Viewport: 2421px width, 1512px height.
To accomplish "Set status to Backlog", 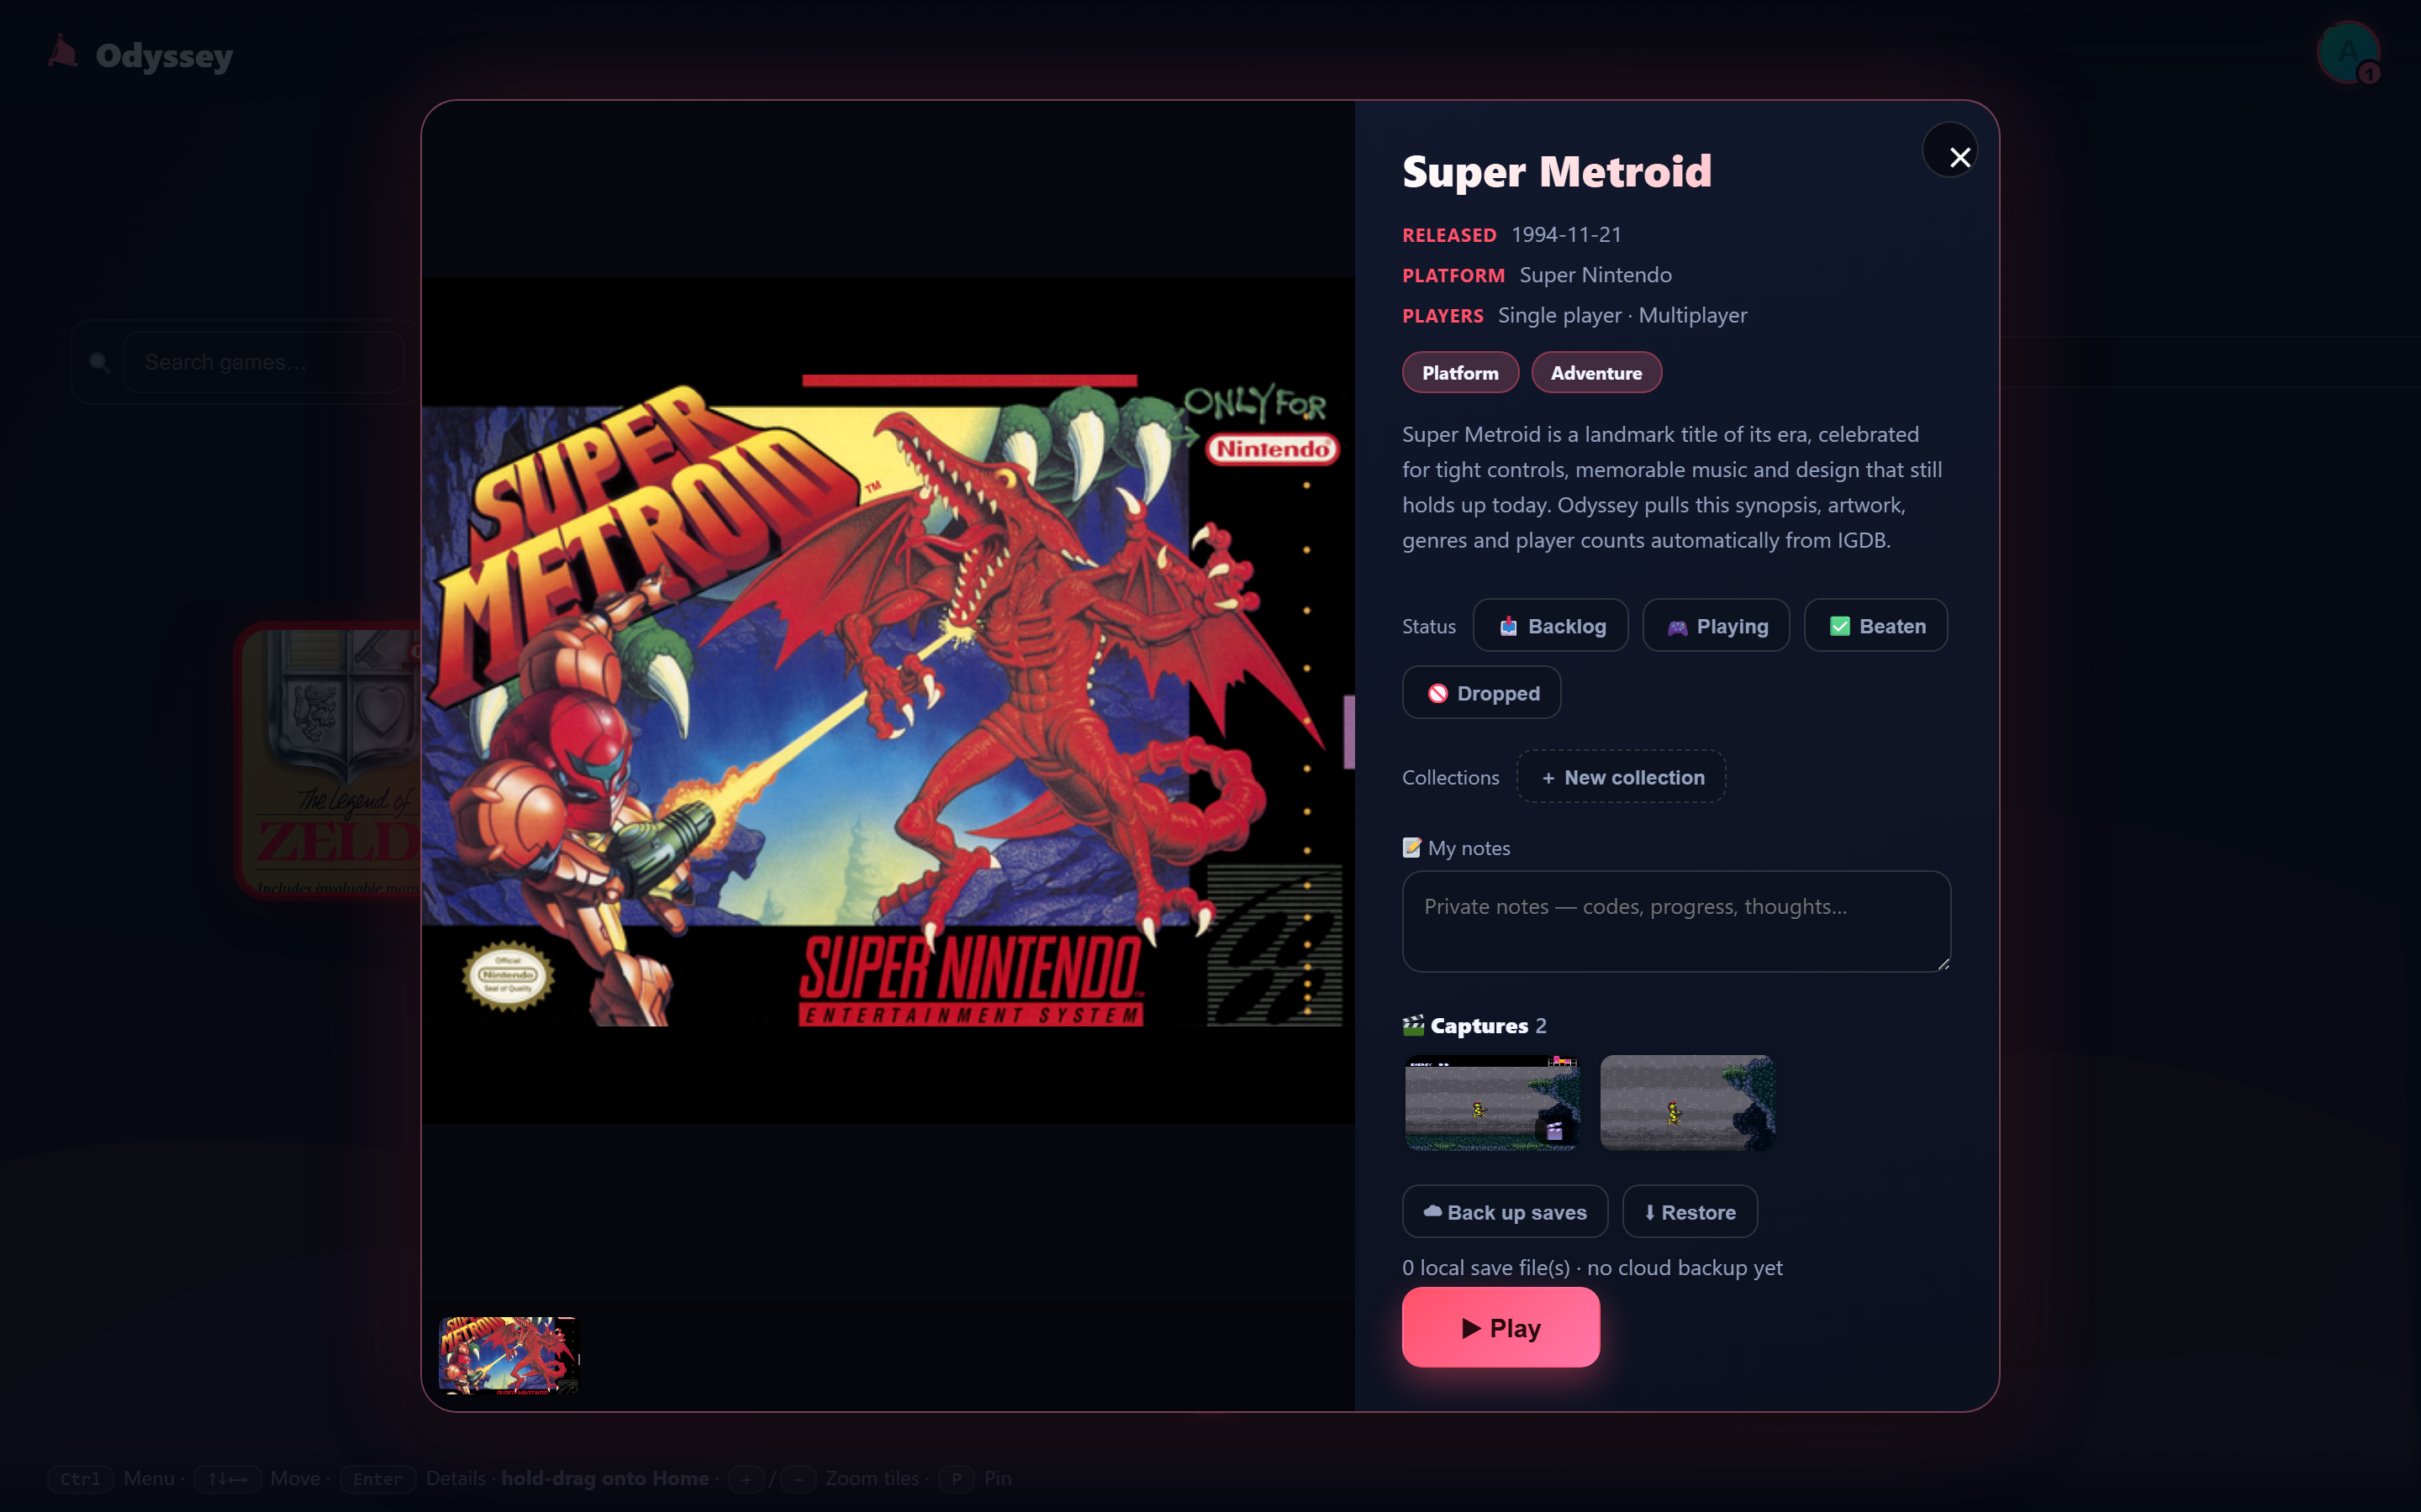I will click(1551, 626).
